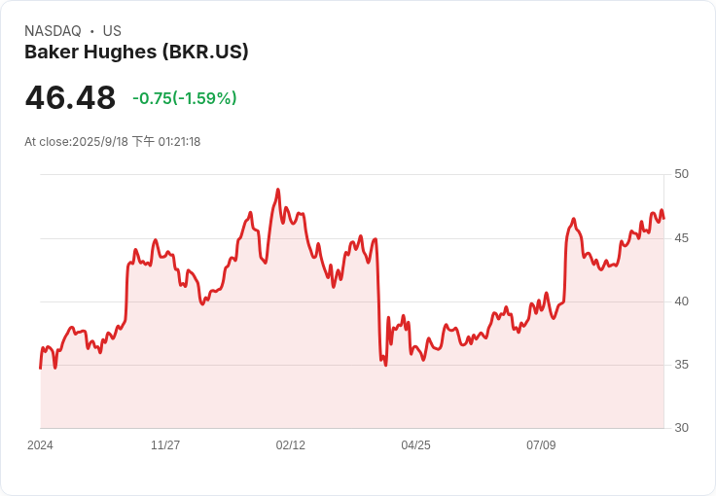Select the 07/09 date axis label
Image resolution: width=716 pixels, height=496 pixels.
click(x=541, y=444)
